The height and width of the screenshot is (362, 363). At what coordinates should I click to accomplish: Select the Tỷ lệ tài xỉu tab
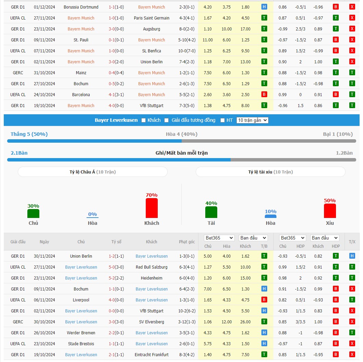270,172
